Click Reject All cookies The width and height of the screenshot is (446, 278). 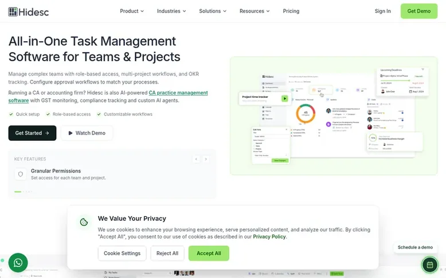pos(167,253)
